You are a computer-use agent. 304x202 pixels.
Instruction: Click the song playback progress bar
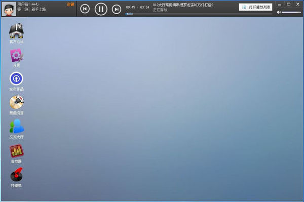(x=199, y=14)
